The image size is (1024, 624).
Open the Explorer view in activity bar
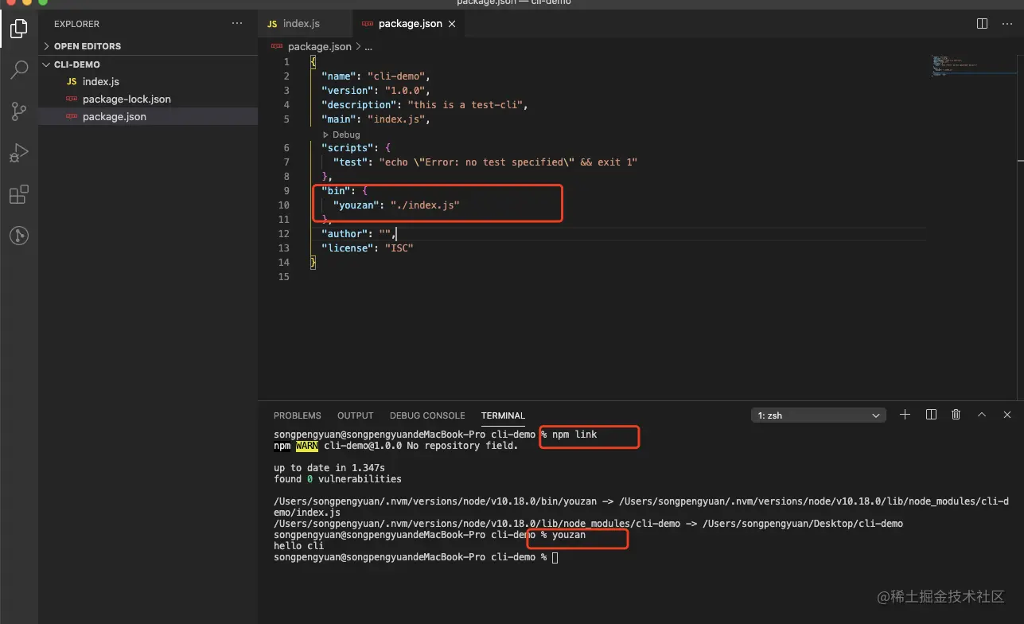pyautogui.click(x=18, y=29)
